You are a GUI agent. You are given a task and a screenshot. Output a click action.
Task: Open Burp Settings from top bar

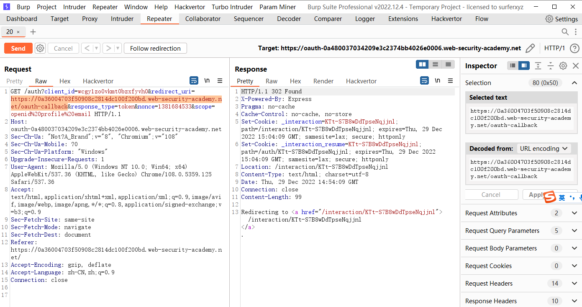pos(561,19)
